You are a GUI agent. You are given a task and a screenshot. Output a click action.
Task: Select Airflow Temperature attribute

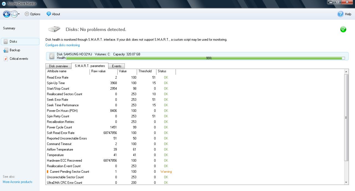(60, 149)
